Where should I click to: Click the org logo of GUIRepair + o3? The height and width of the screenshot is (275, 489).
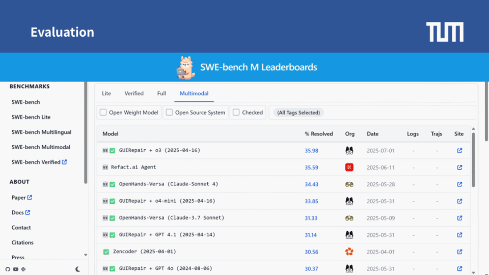coord(349,151)
